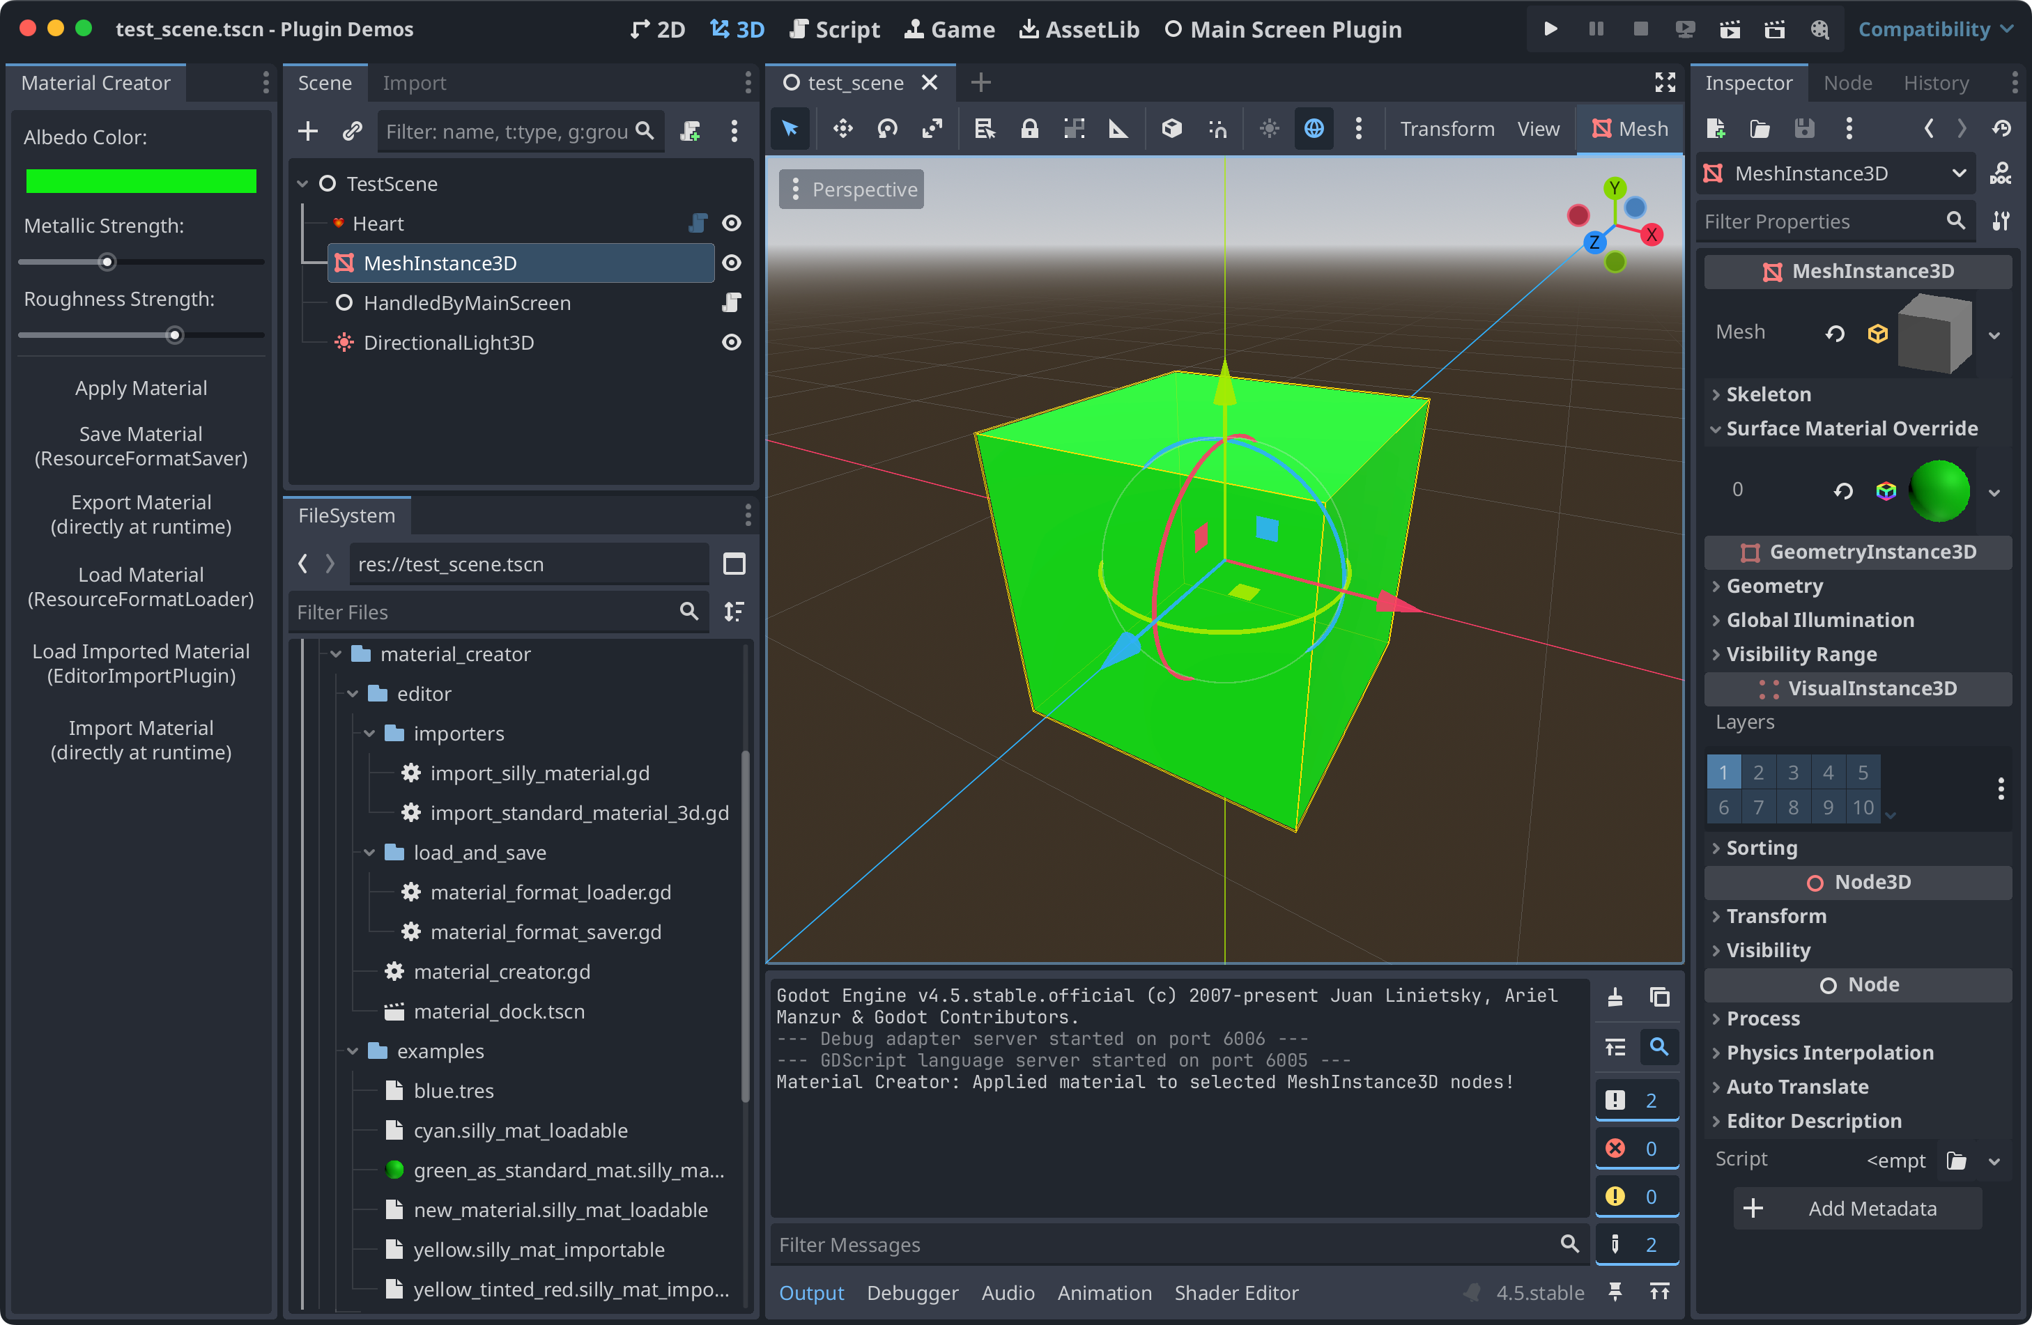Open the script attached to the Heart node

pos(698,223)
